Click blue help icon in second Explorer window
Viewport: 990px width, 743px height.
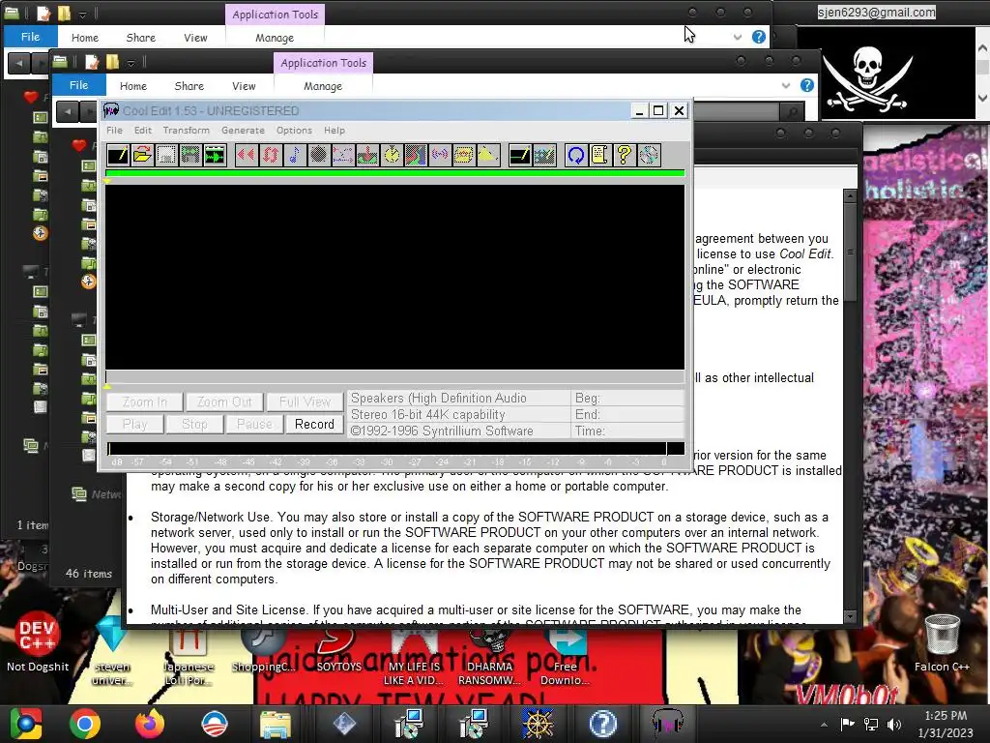pyautogui.click(x=807, y=85)
